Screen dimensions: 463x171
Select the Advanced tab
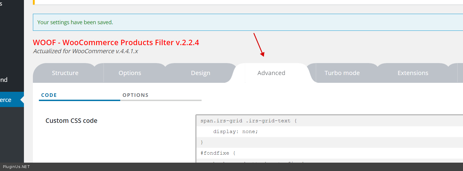(271, 73)
